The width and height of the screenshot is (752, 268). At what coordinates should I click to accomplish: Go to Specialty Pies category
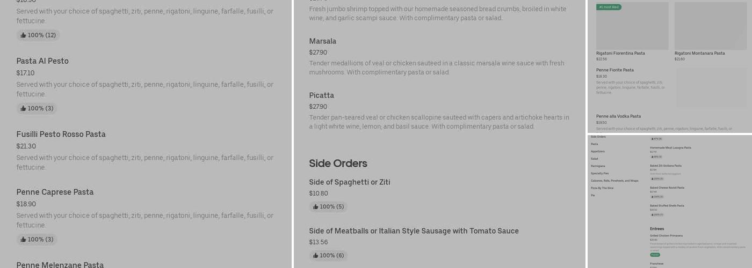[x=599, y=173]
